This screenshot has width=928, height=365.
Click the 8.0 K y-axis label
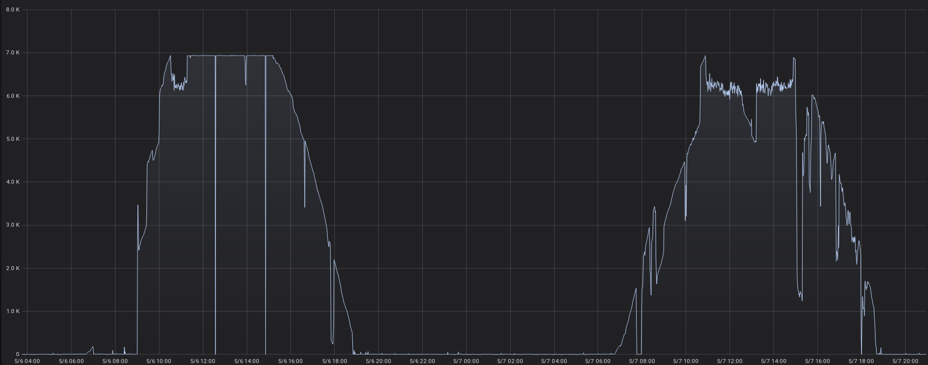coord(12,9)
